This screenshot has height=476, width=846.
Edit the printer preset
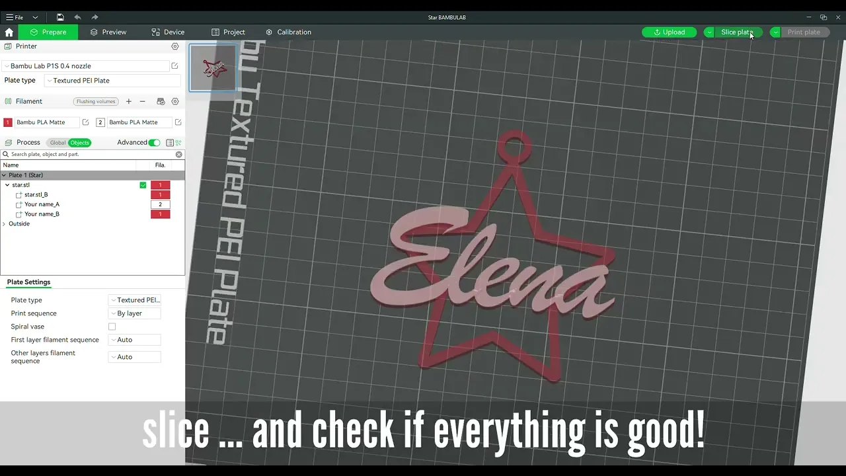(175, 66)
